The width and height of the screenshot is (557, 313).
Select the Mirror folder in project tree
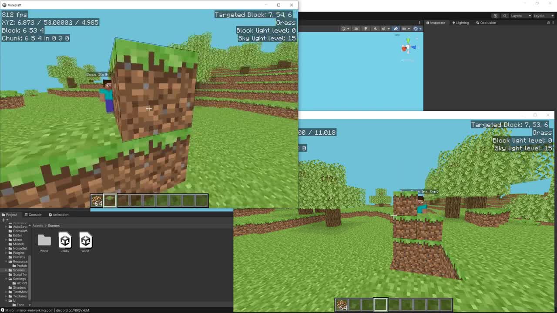click(x=17, y=240)
